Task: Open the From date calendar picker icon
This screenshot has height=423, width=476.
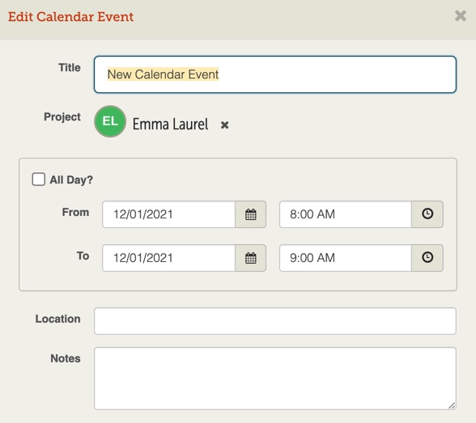Action: 250,214
